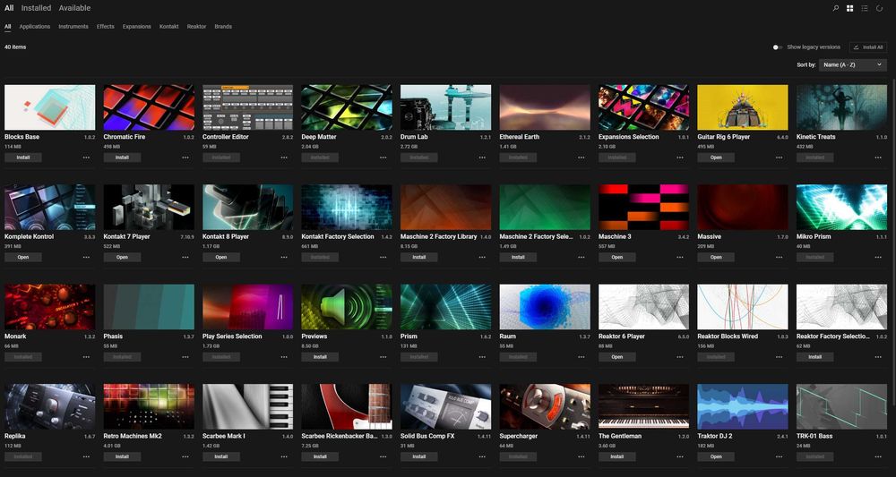This screenshot has width=896, height=477.
Task: Open more options for Massive
Action: click(x=779, y=258)
